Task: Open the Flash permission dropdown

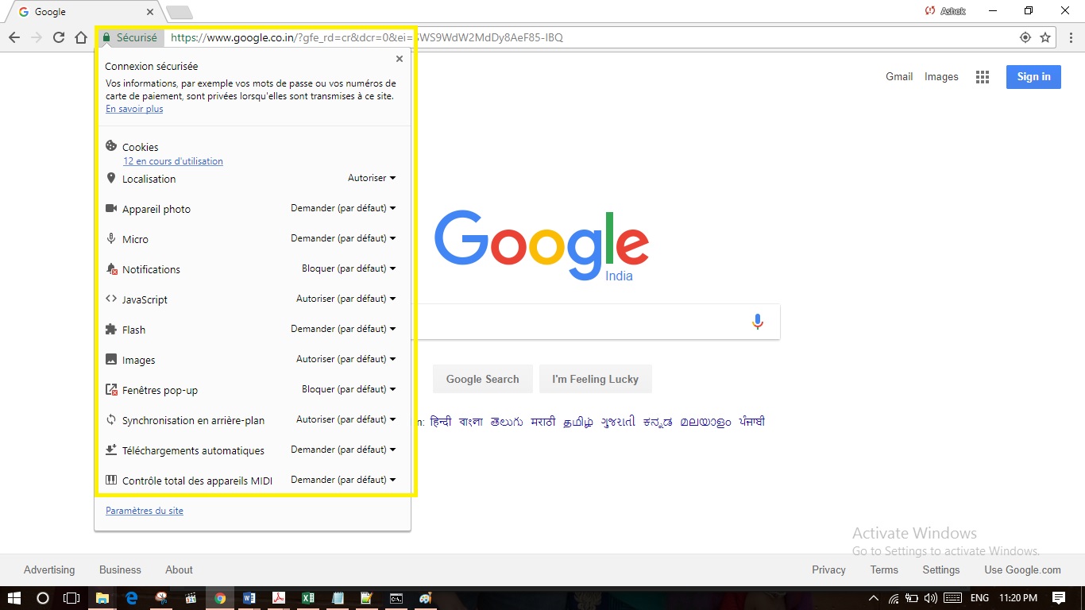Action: [343, 329]
